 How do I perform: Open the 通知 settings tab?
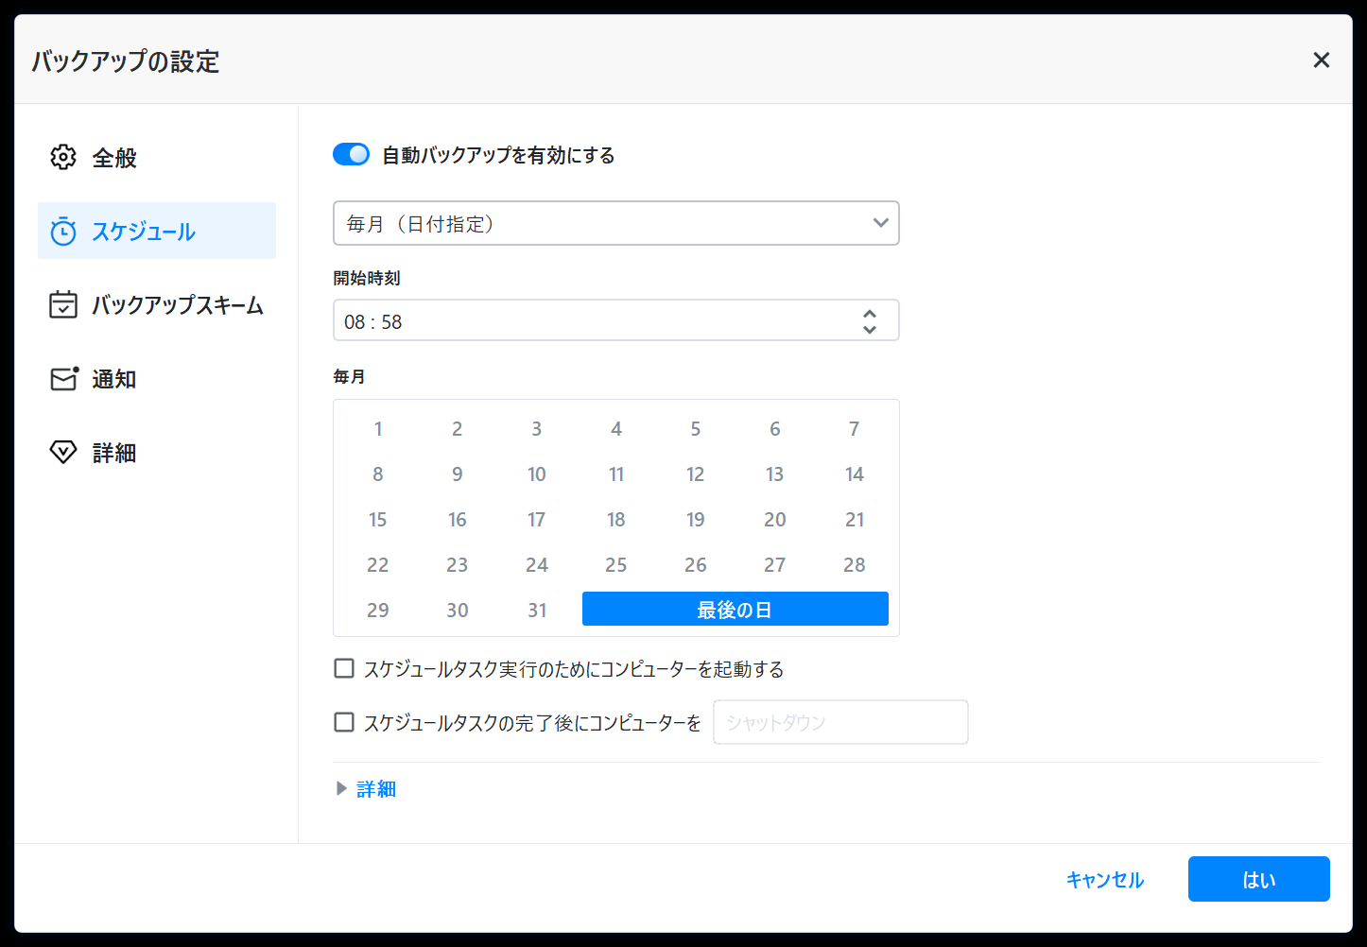[x=114, y=379]
